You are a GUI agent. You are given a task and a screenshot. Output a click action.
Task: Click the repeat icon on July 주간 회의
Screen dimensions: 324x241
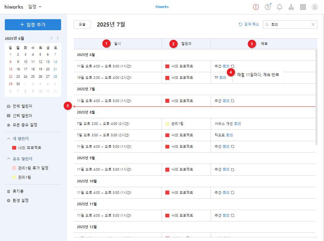(233, 101)
